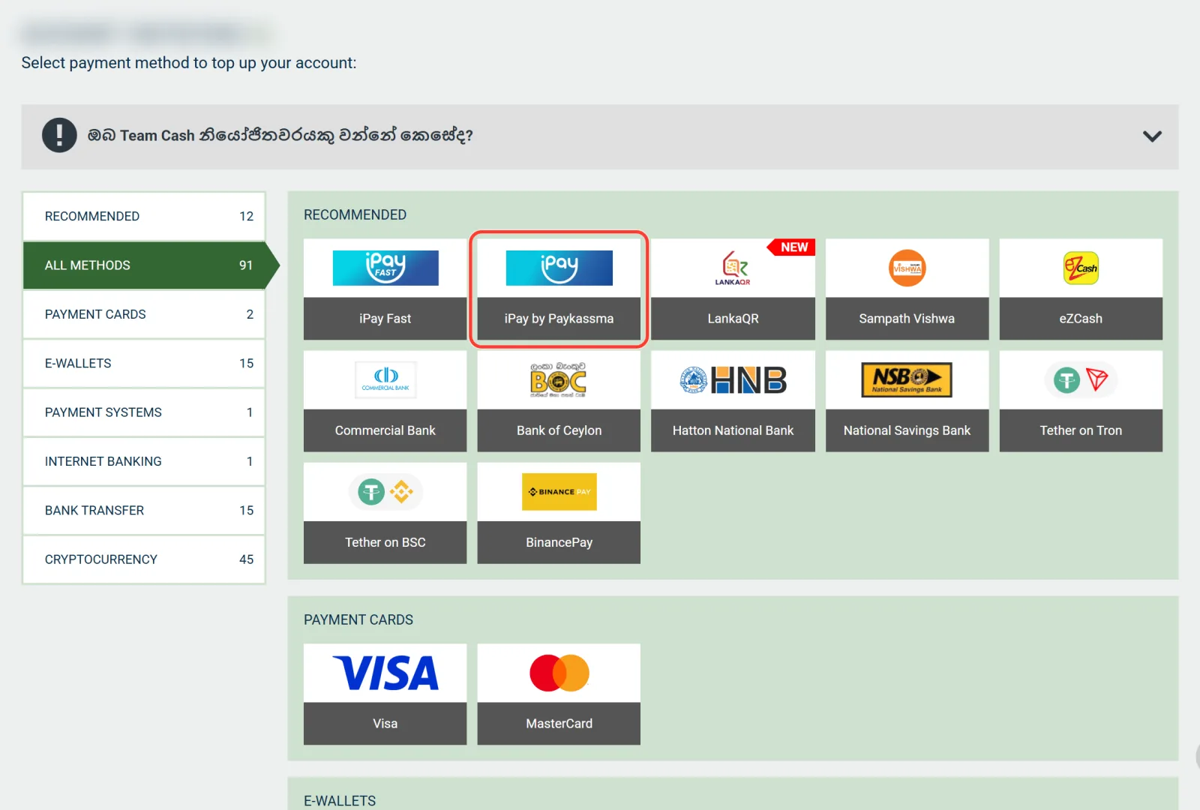Screen dimensions: 1200x810
Task: Open the Payment Cards category
Action: pos(144,314)
